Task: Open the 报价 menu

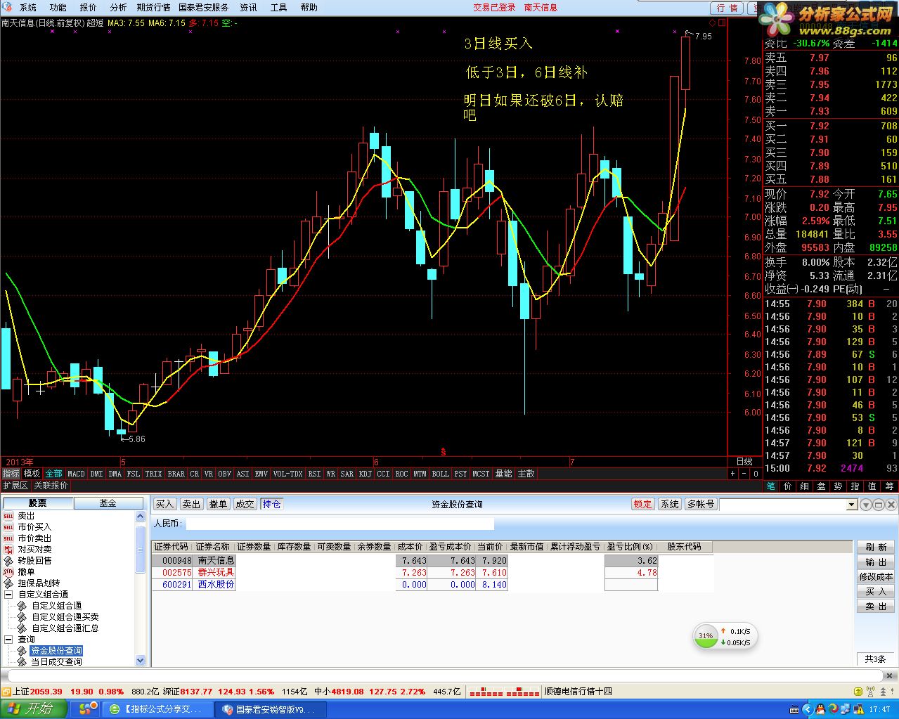Action: tap(89, 7)
